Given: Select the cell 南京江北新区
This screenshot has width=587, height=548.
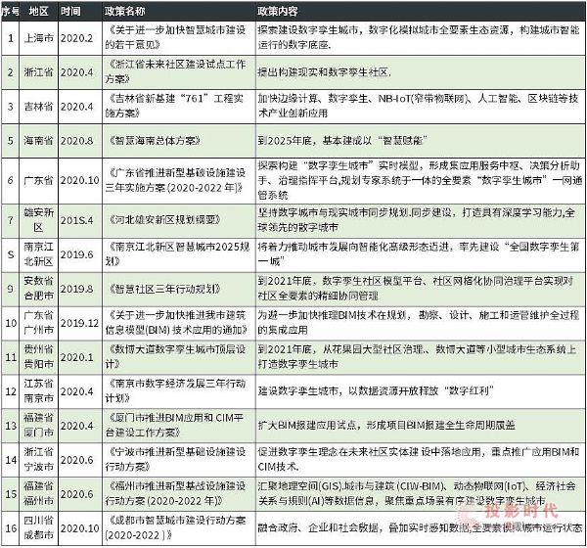Looking at the screenshot, I should coord(38,254).
